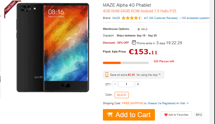Click the quantity input field

(x=126, y=84)
